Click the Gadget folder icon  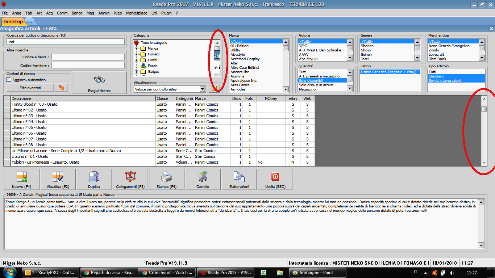[143, 72]
